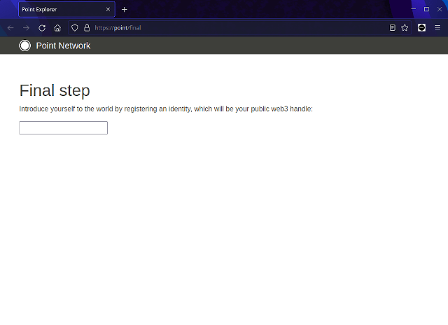
Task: Reload the current page
Action: click(42, 28)
